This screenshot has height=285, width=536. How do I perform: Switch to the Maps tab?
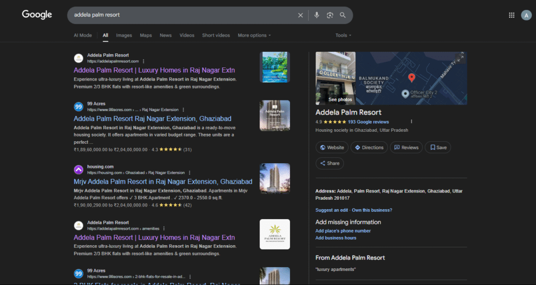(x=146, y=36)
